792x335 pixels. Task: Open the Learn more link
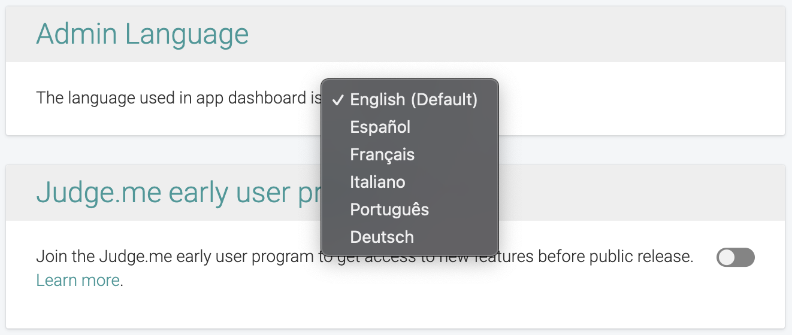pos(78,280)
